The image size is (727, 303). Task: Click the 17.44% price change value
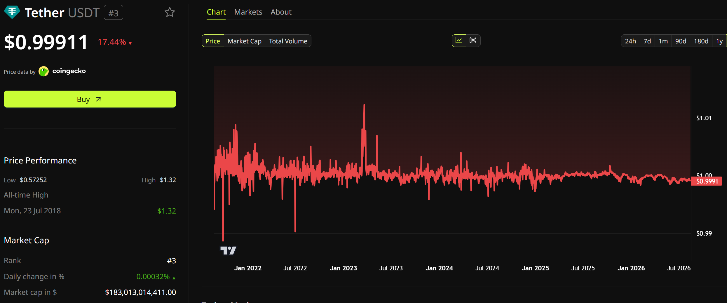coord(112,42)
